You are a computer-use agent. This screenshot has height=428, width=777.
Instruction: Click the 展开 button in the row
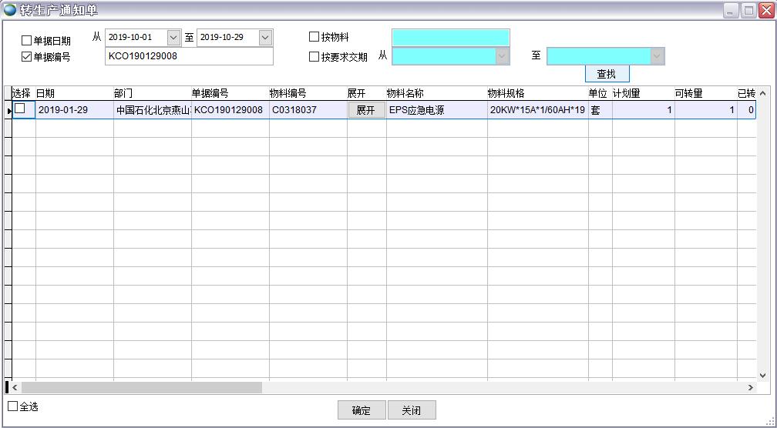(365, 110)
